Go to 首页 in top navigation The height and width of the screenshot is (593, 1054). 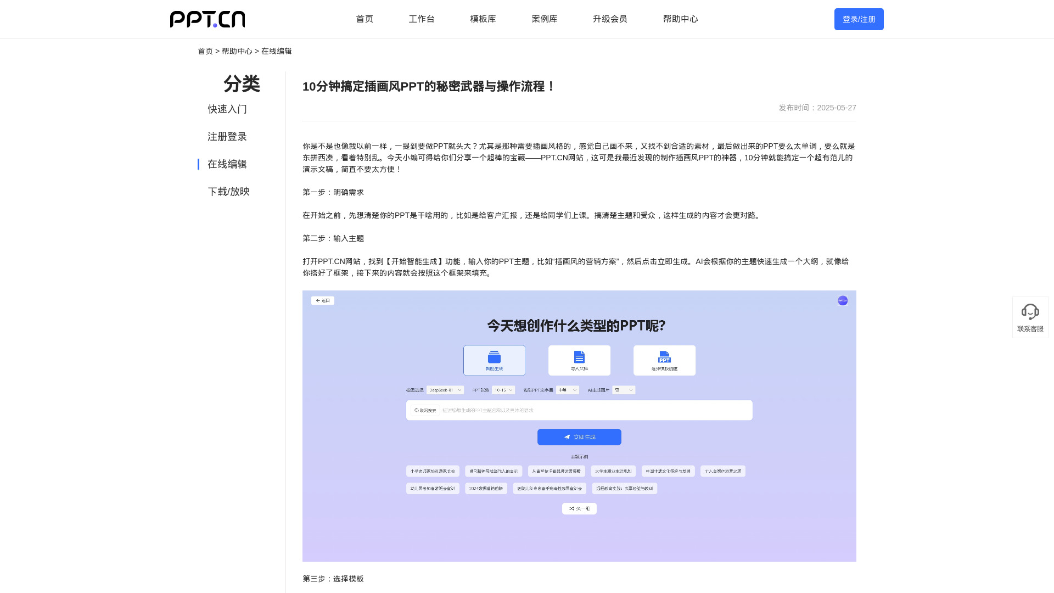click(365, 19)
